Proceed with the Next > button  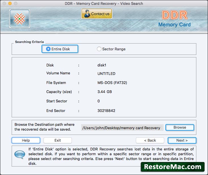pos(182,140)
